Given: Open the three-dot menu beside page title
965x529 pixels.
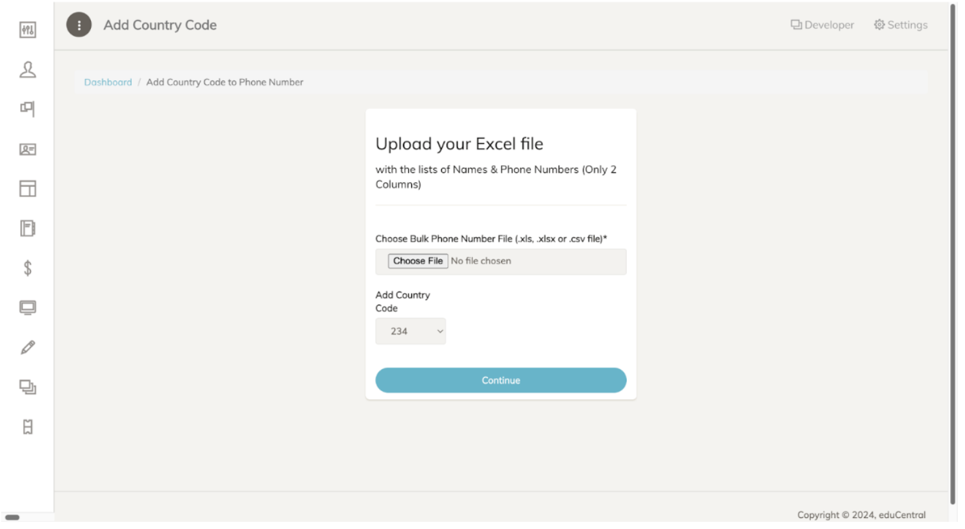Looking at the screenshot, I should (x=79, y=25).
